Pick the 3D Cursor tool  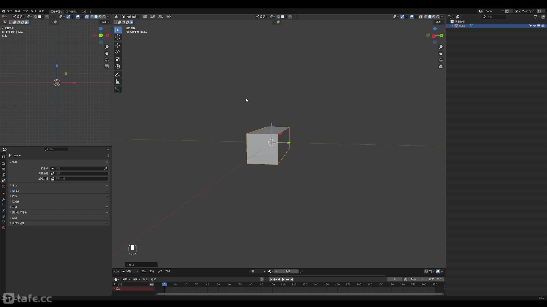[x=118, y=37]
